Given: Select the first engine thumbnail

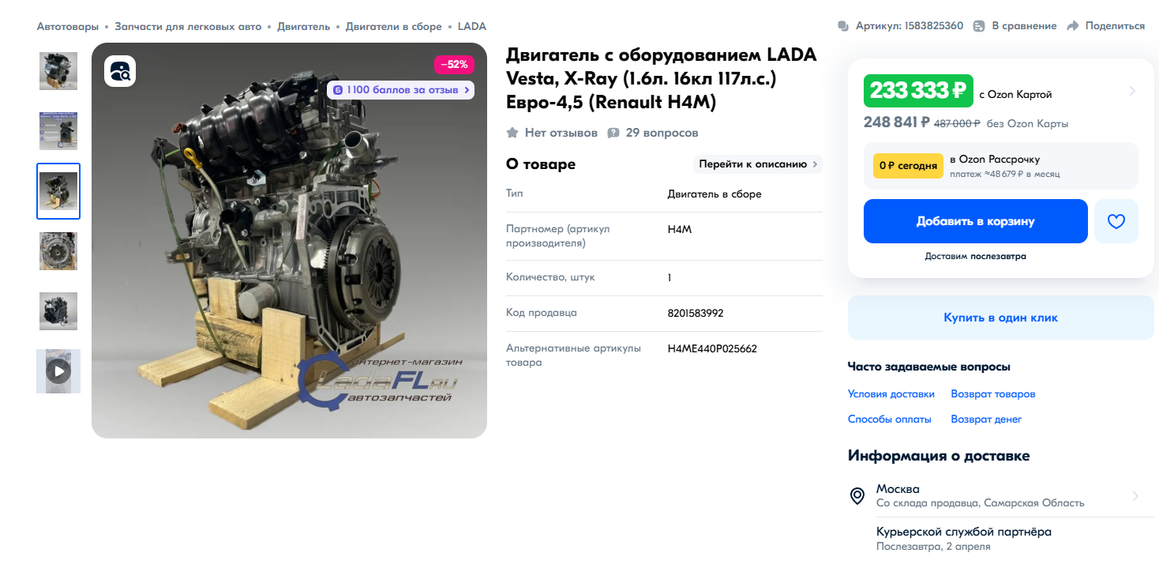Looking at the screenshot, I should (x=58, y=71).
